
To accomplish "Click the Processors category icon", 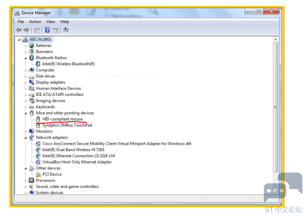I will (x=31, y=180).
